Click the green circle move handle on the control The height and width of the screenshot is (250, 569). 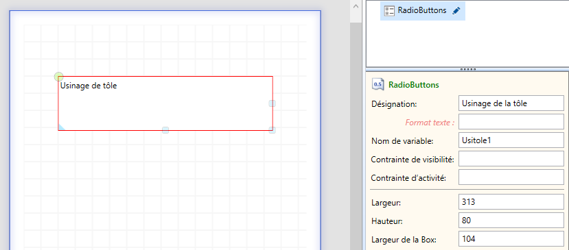click(58, 77)
